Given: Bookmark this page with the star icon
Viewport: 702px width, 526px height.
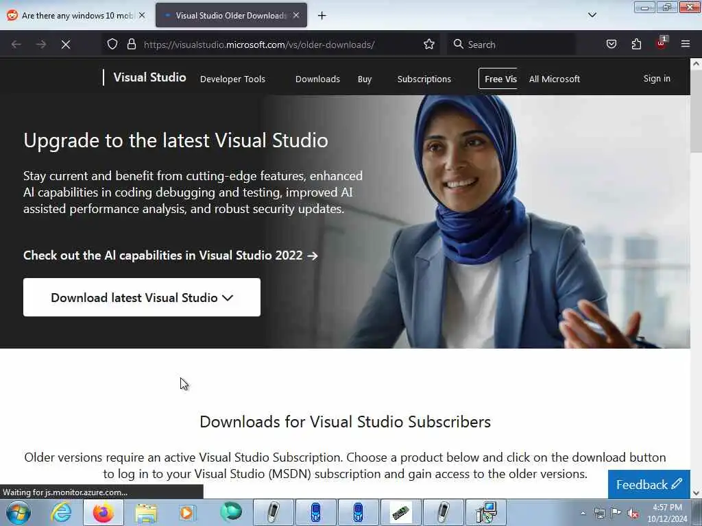Looking at the screenshot, I should 429,45.
